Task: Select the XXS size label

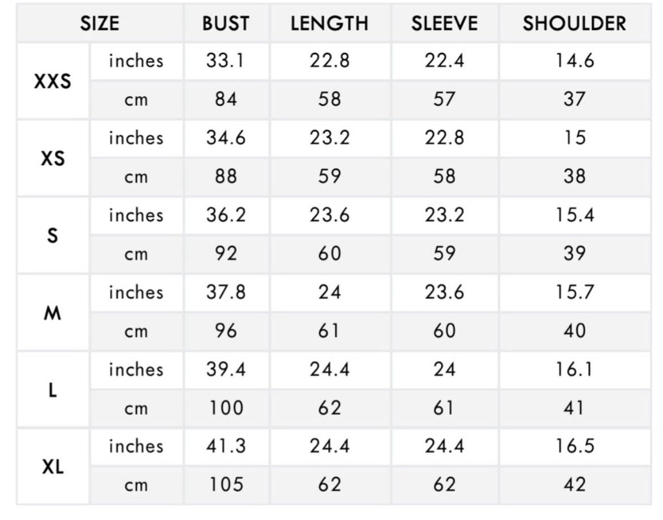Action: [53, 81]
